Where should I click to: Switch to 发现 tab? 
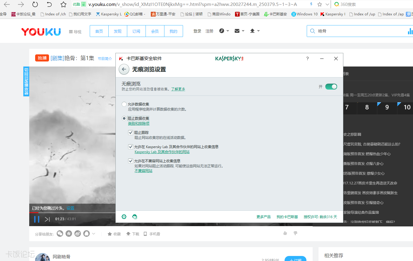(118, 31)
